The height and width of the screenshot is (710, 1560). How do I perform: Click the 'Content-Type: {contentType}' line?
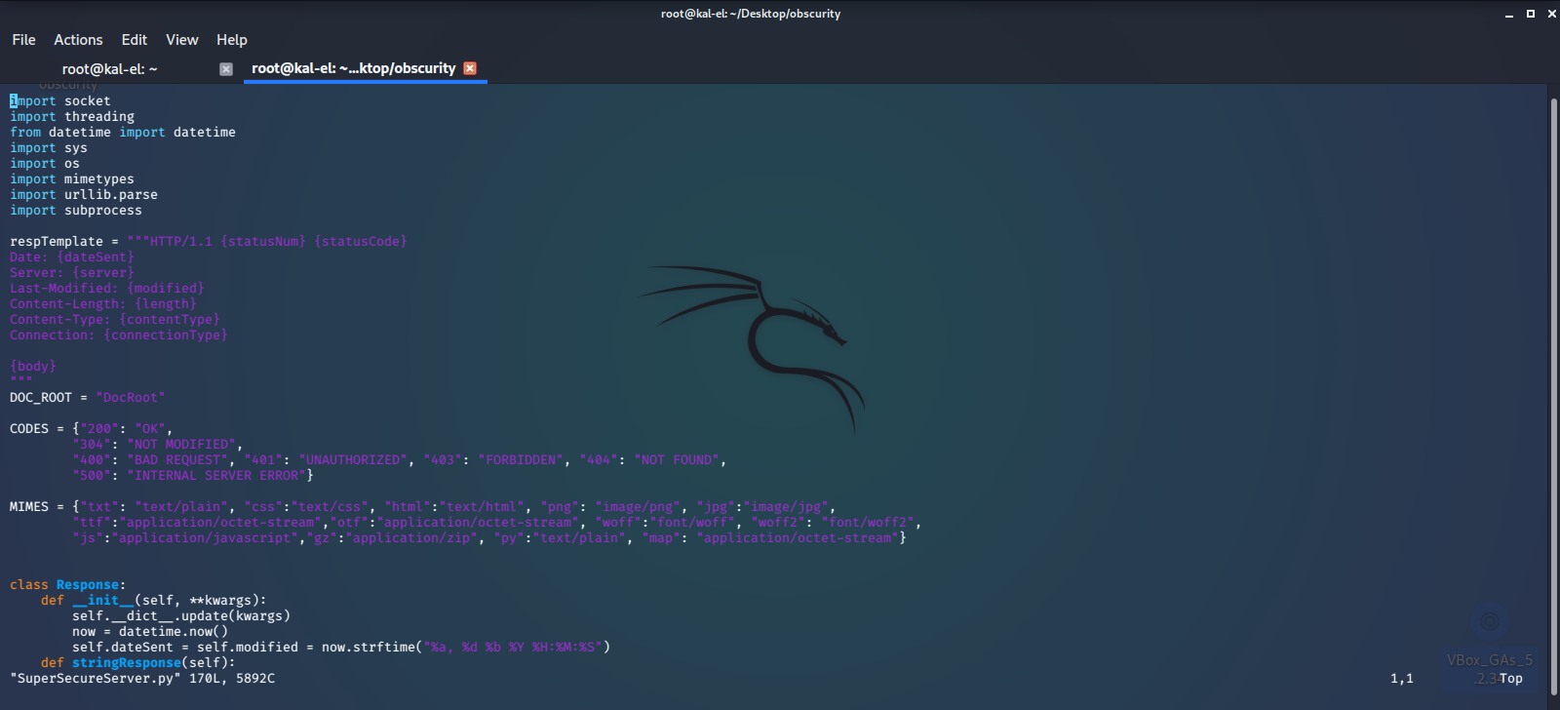click(x=115, y=320)
